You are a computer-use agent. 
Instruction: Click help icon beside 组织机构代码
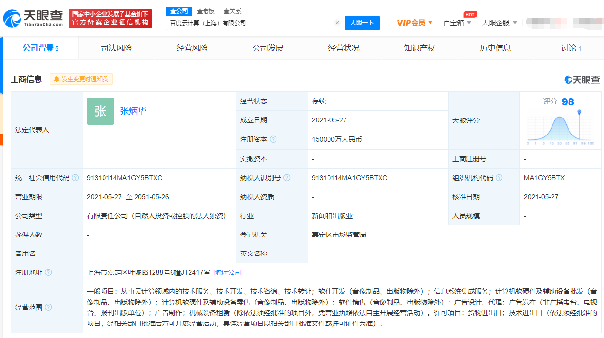499,178
